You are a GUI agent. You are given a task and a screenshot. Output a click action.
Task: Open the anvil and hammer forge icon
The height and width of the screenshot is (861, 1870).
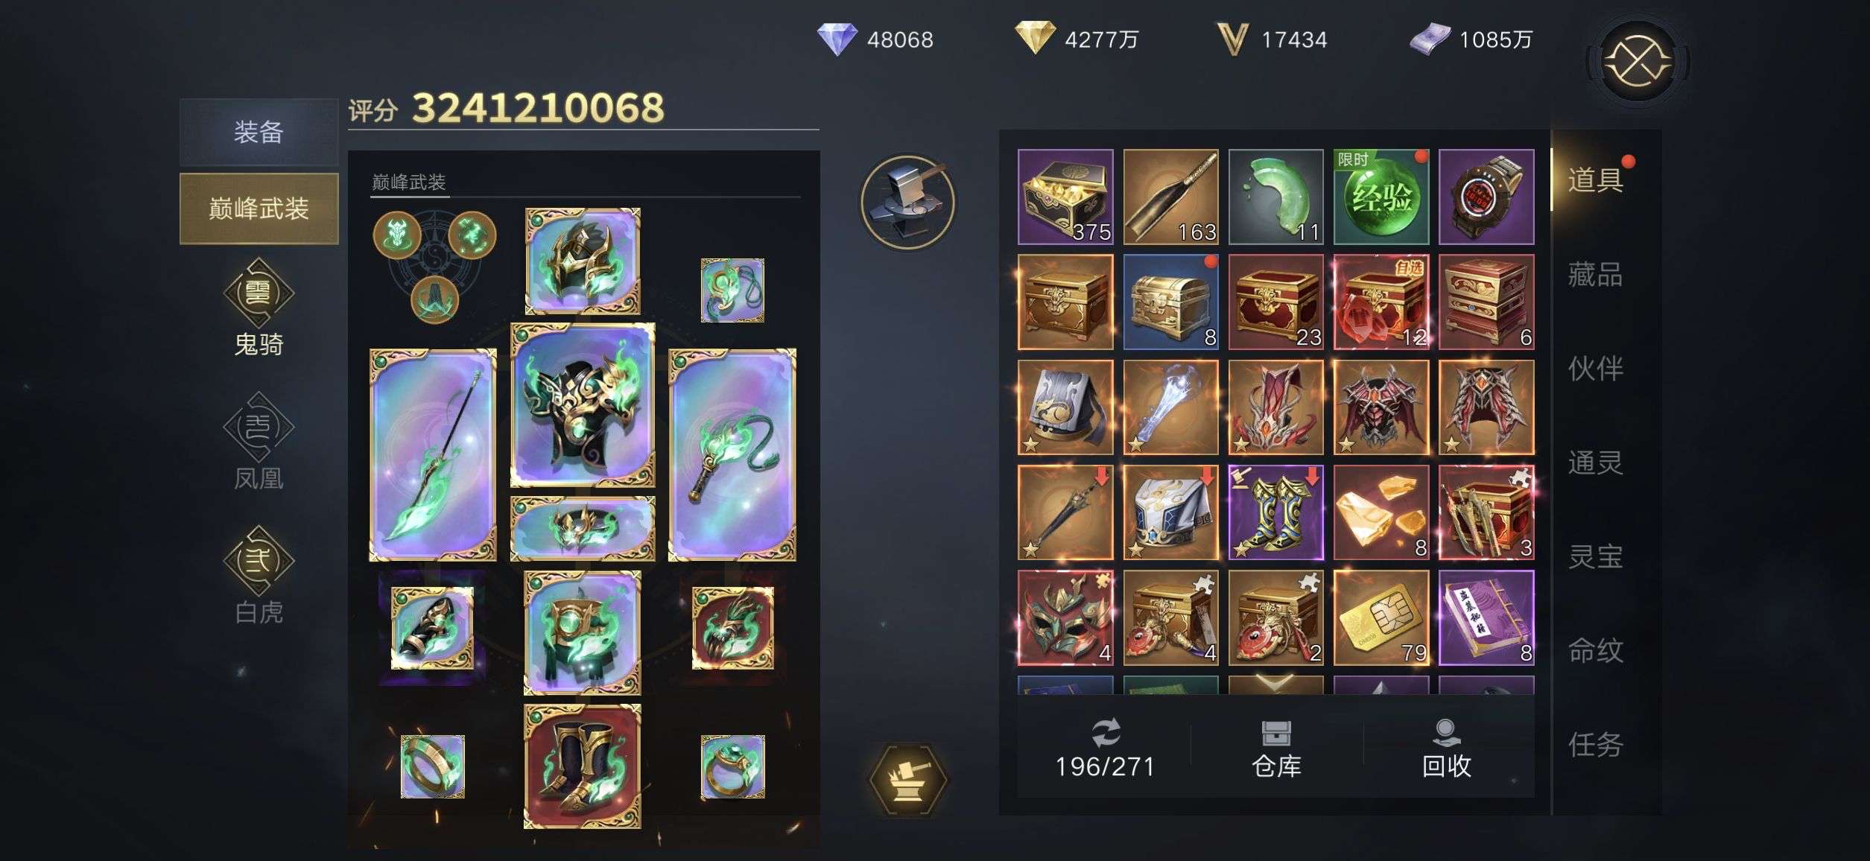[x=907, y=202]
